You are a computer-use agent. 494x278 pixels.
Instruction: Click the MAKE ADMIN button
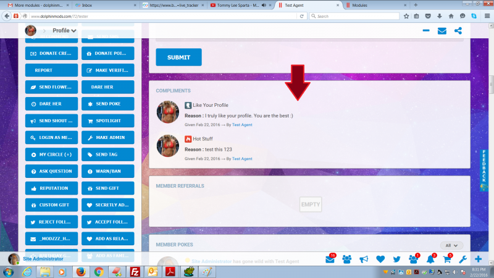click(x=107, y=137)
